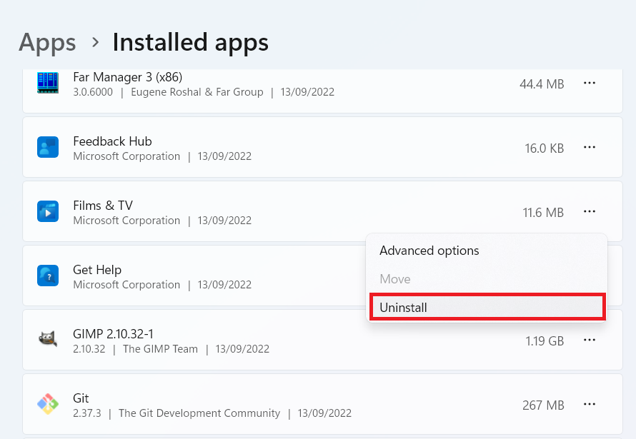Click the Installed apps page heading
Viewport: 636px width, 439px height.
(x=190, y=43)
